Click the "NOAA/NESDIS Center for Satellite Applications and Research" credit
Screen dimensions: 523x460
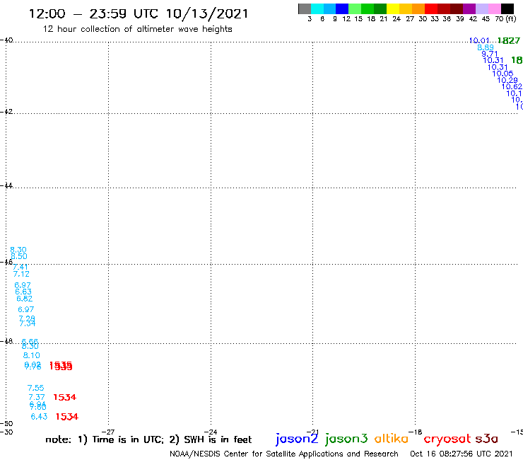(284, 454)
